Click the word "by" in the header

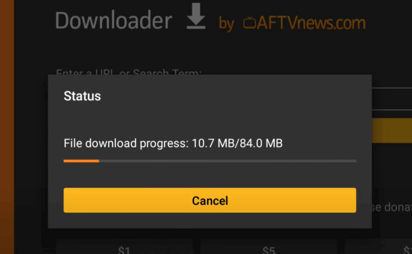[226, 24]
